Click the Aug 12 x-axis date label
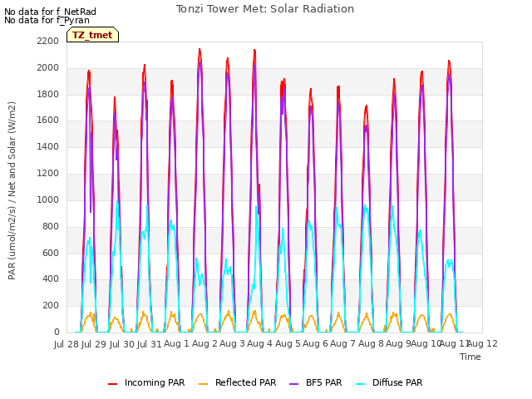 point(483,343)
